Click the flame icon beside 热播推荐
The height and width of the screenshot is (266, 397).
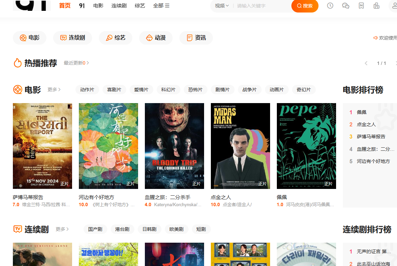coord(18,63)
